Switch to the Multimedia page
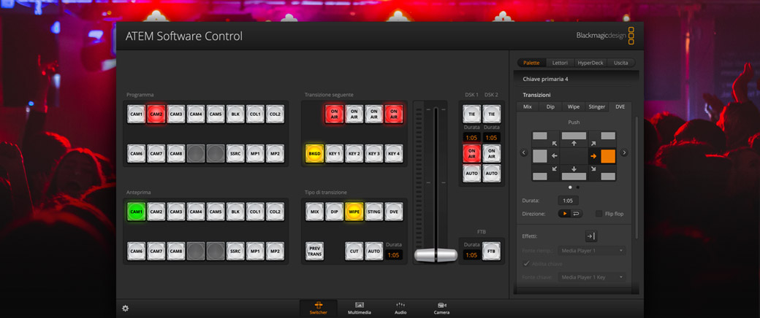The image size is (760, 318). click(359, 307)
